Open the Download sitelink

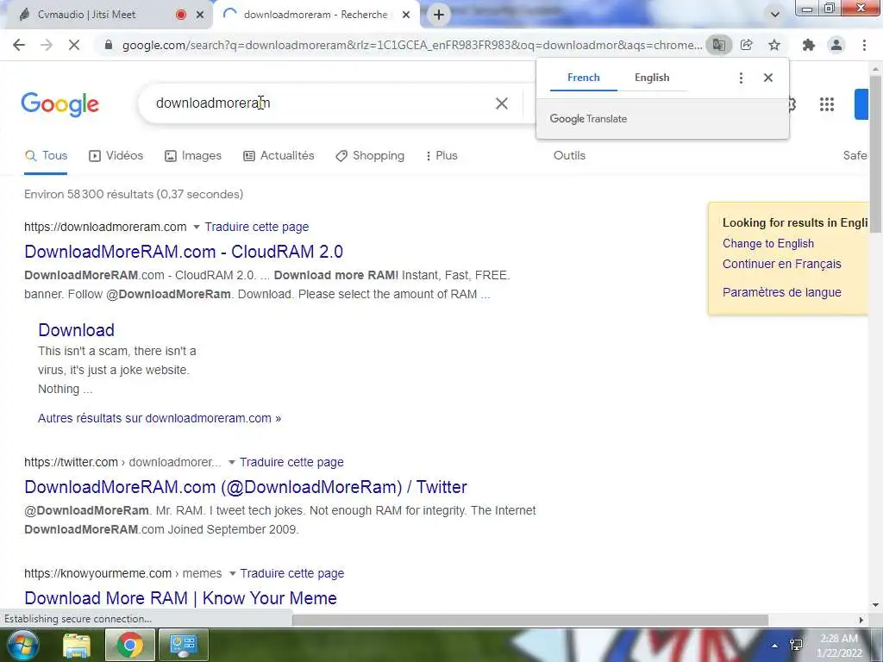76,330
